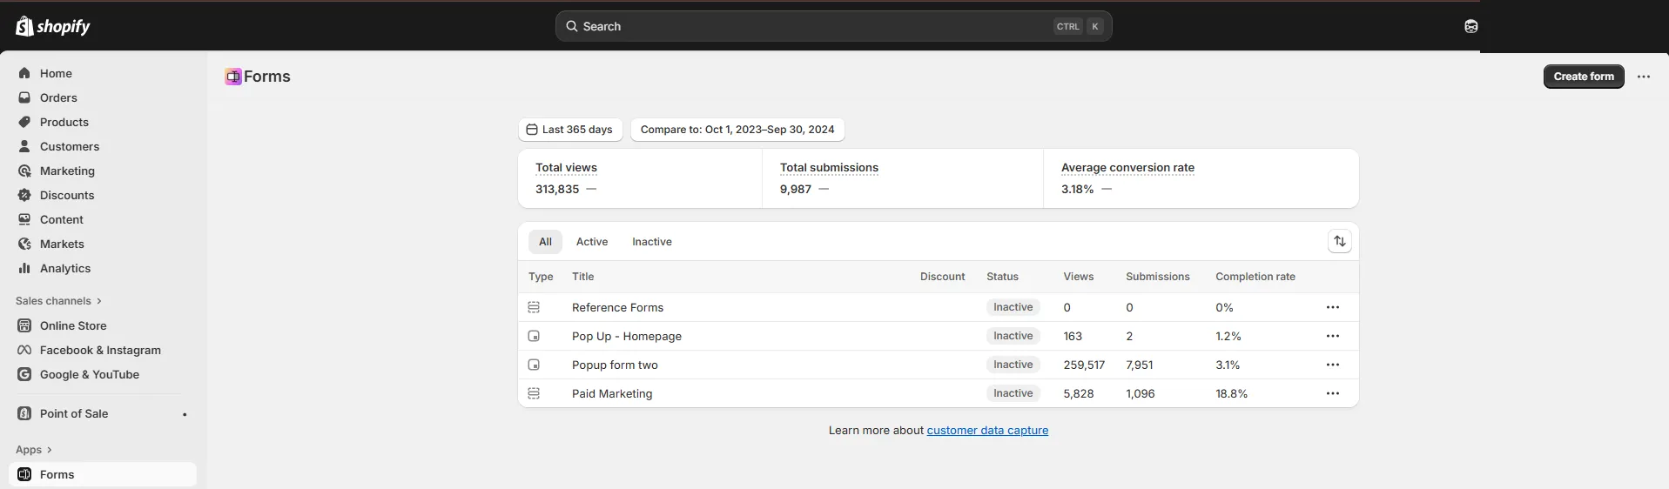The height and width of the screenshot is (489, 1669).
Task: Click the Google & YouTube icon
Action: coord(24,374)
